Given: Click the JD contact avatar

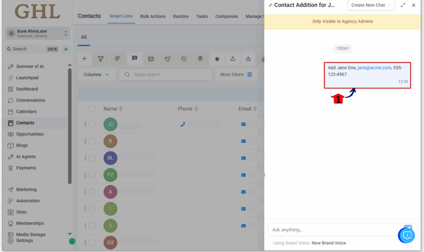Looking at the screenshot, I should (x=110, y=124).
